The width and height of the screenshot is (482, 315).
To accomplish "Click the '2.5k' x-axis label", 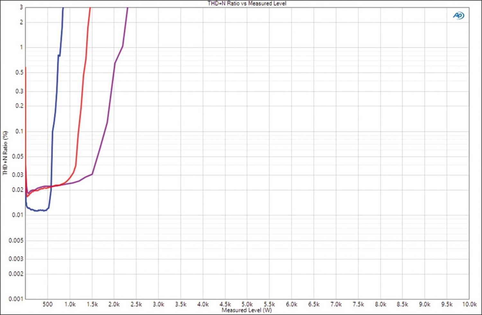I will 136,304.
